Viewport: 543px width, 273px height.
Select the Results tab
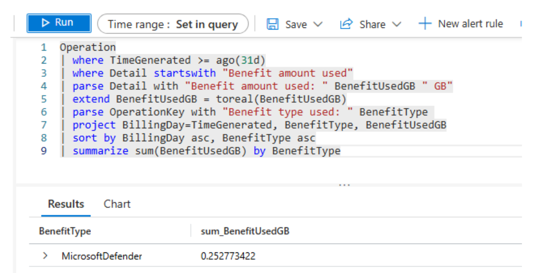coord(66,204)
